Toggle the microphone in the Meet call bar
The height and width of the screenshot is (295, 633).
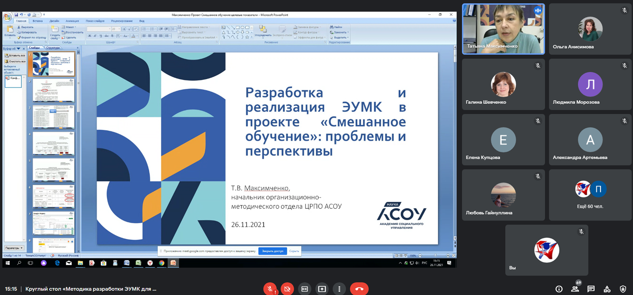tap(270, 289)
